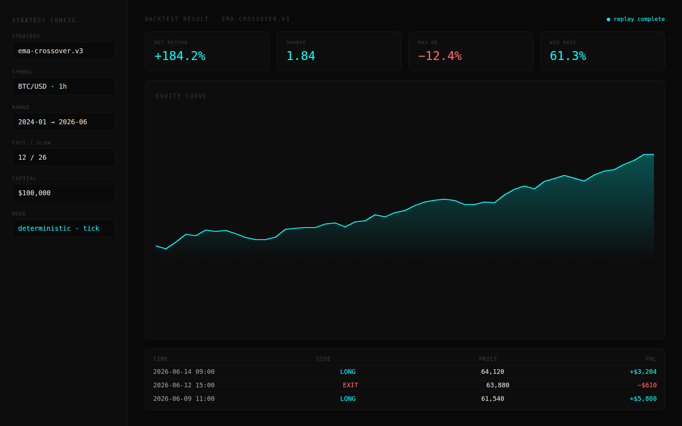Click the fast/slow field 12 / 26
This screenshot has width=682, height=426.
click(64, 157)
